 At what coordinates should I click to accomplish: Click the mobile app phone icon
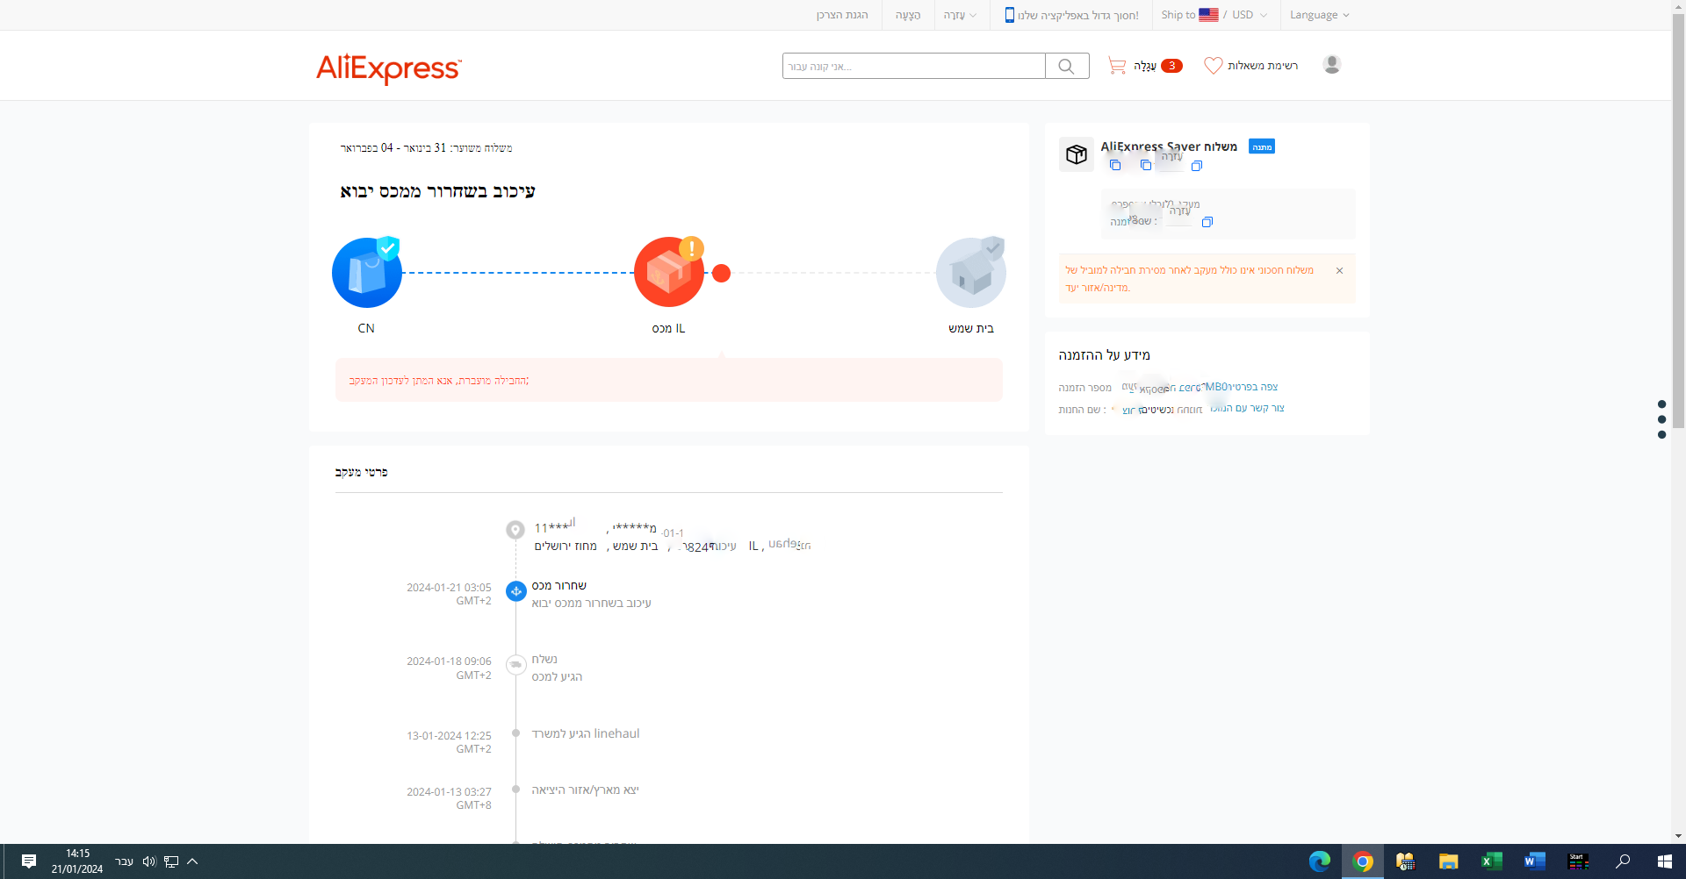coord(1010,15)
